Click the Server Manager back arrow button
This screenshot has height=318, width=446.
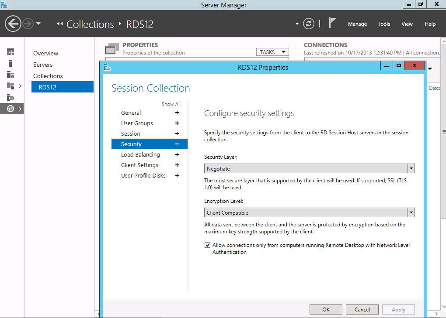click(13, 24)
